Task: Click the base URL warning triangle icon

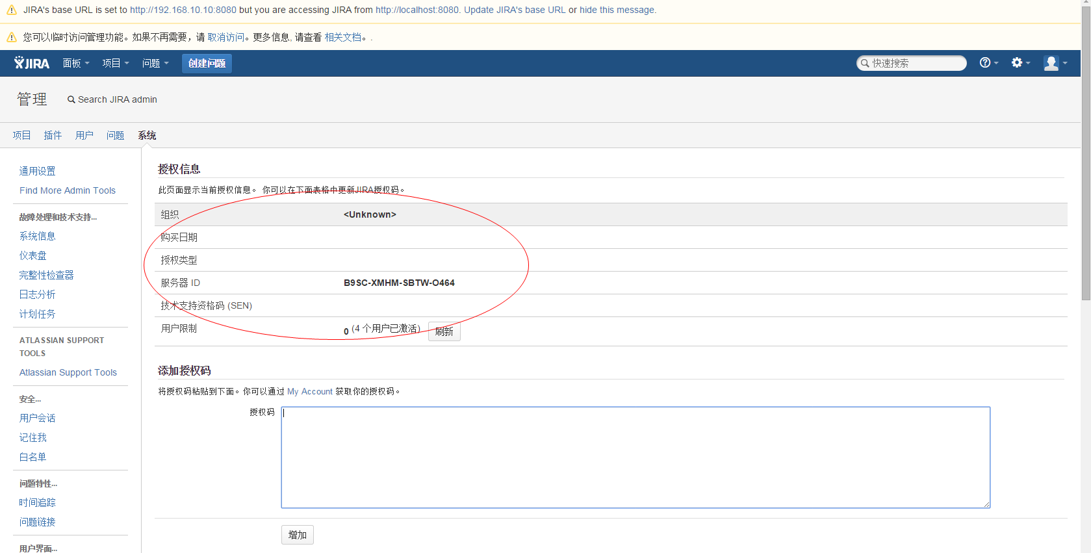Action: 11,10
